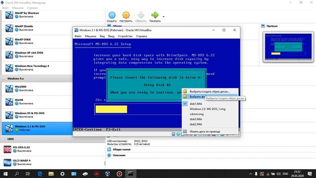The width and height of the screenshot is (316, 178).
Task: Choose disk2.IMA from floppy menu
Action: [x=210, y=124]
